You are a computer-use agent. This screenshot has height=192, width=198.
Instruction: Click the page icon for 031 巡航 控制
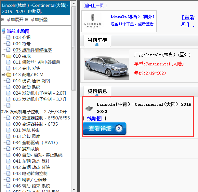pyautogui.click(x=8, y=130)
